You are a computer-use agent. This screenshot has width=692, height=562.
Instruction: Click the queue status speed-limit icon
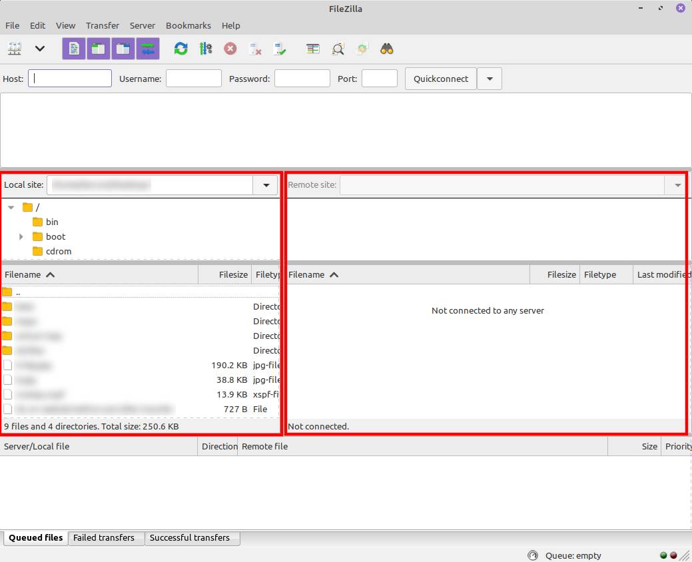[533, 555]
